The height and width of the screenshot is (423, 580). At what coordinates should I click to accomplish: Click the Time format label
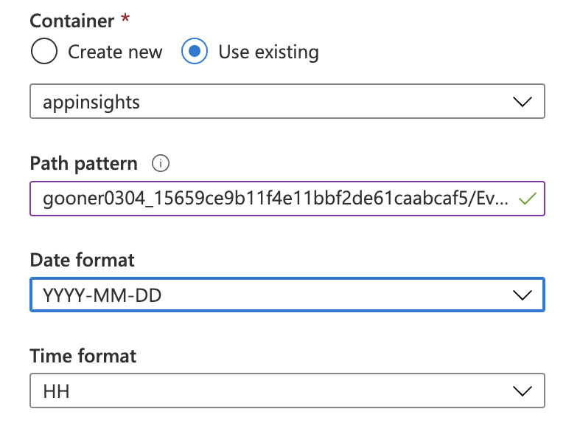(83, 356)
